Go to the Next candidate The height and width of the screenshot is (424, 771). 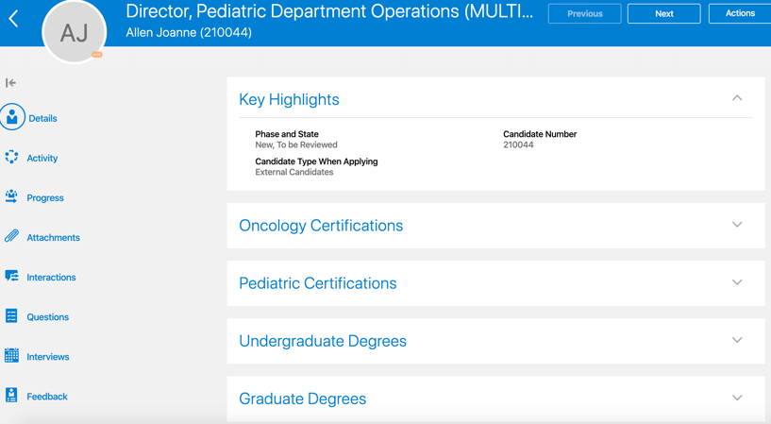pyautogui.click(x=664, y=13)
